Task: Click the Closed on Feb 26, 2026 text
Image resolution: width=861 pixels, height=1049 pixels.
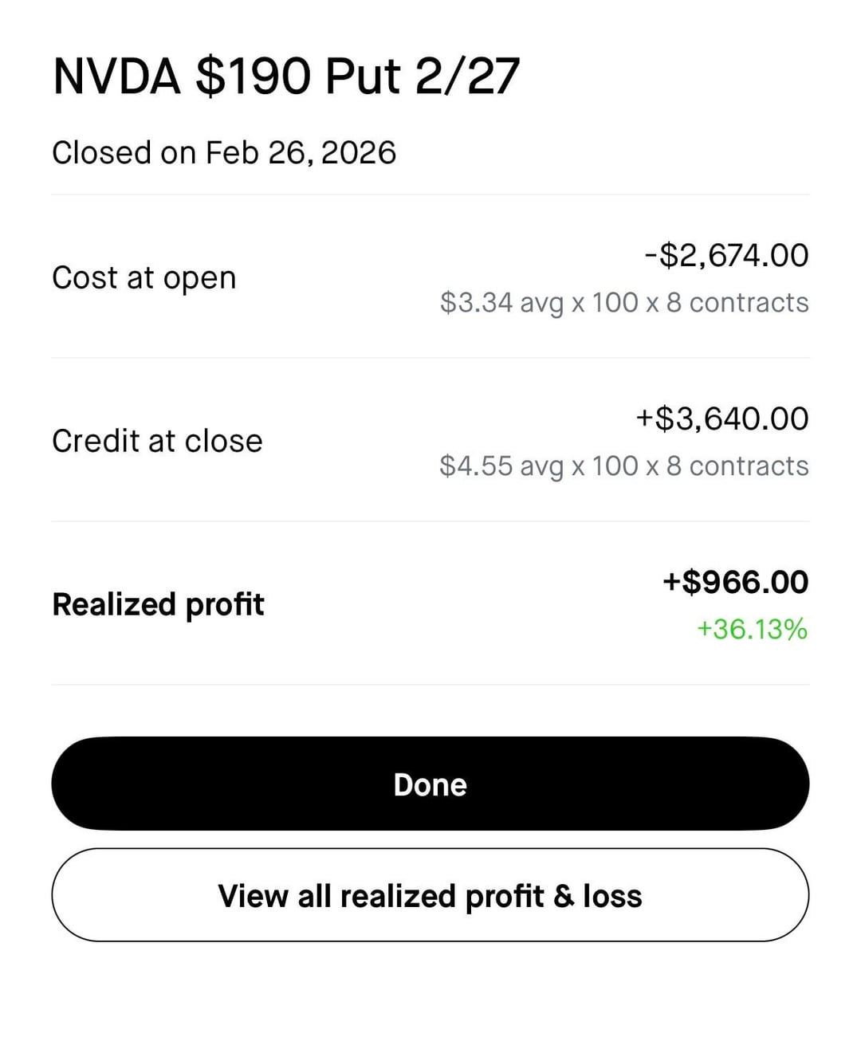Action: click(x=223, y=152)
